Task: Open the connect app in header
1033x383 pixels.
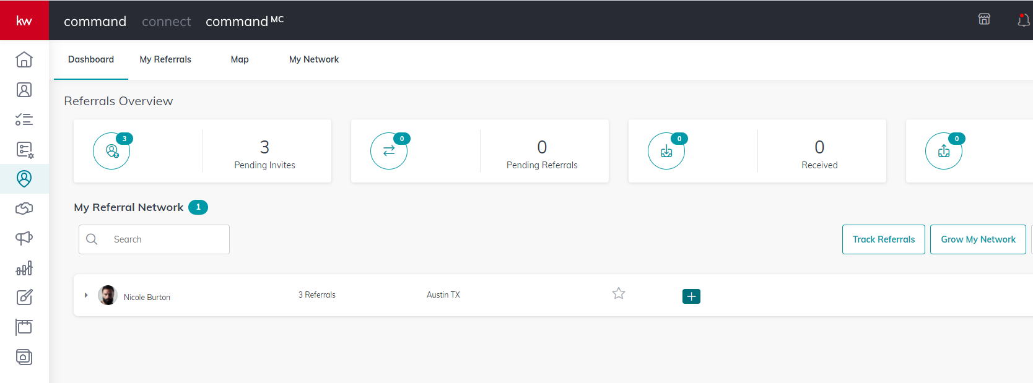Action: click(167, 22)
